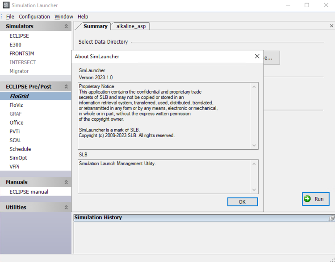Image resolution: width=335 pixels, height=262 pixels.
Task: Select FloViz in the Pre/Post list
Action: coord(17,105)
